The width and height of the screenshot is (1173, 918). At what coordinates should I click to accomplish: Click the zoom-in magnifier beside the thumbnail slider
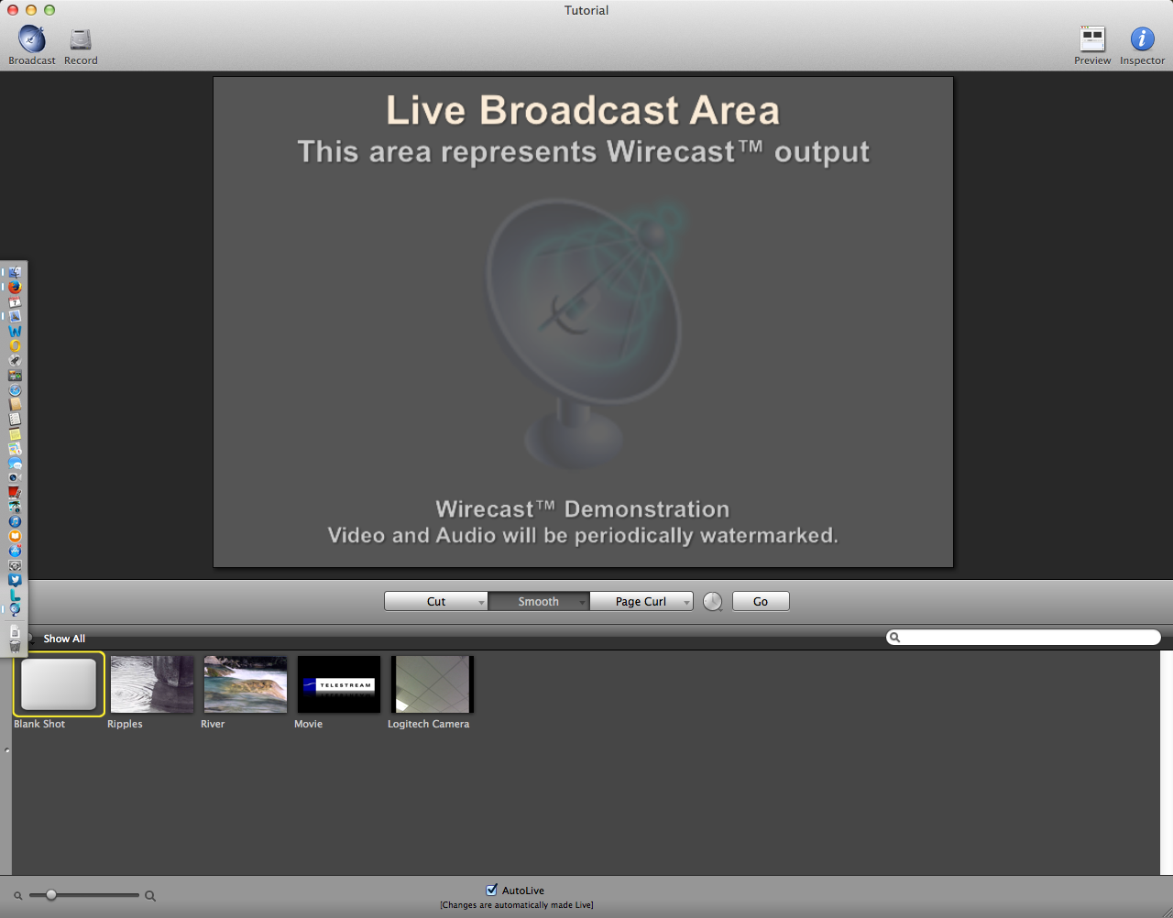[x=149, y=895]
